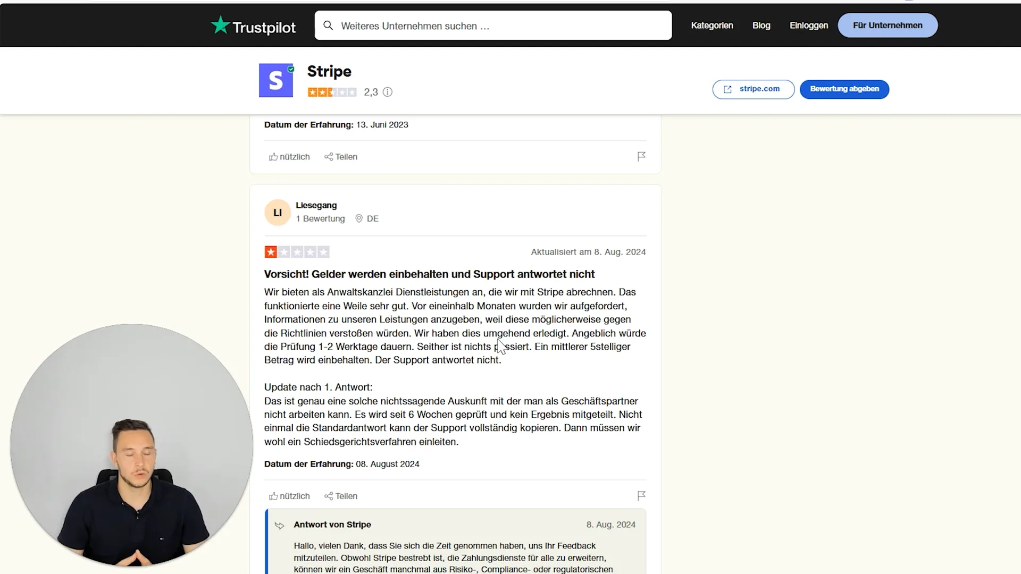Open the stripe.com website link
The height and width of the screenshot is (574, 1021).
753,89
